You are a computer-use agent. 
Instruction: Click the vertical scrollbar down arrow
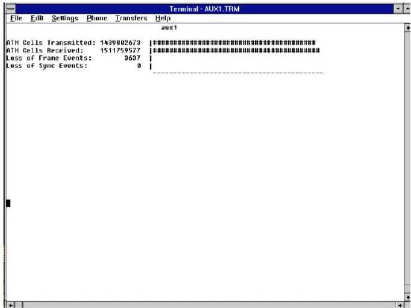408,297
